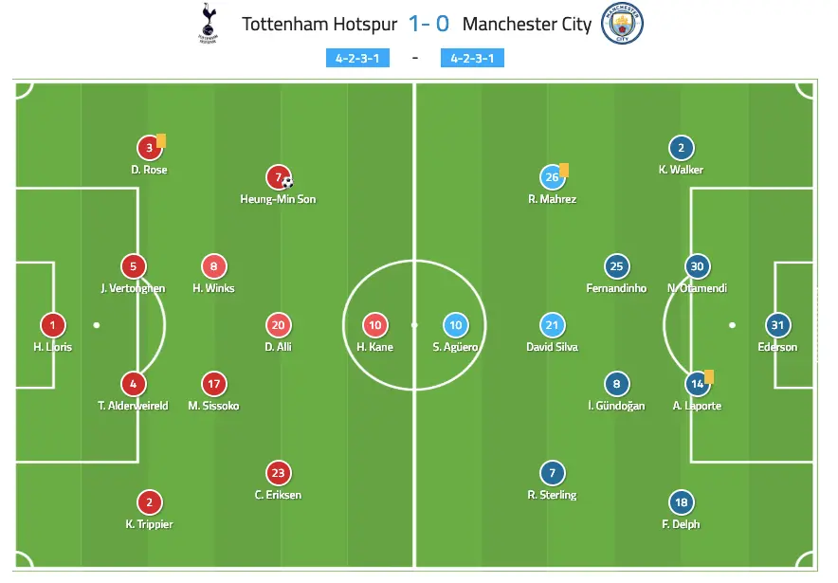Select K. Walker's number 2 marker
Screen dimensions: 838x583
(680, 148)
